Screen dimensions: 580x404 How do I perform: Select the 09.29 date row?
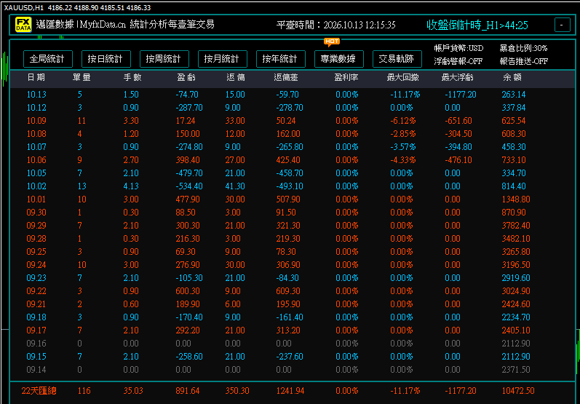click(x=293, y=226)
